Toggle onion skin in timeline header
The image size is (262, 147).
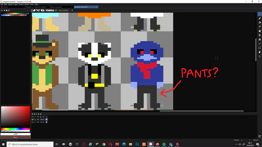[x=43, y=117]
